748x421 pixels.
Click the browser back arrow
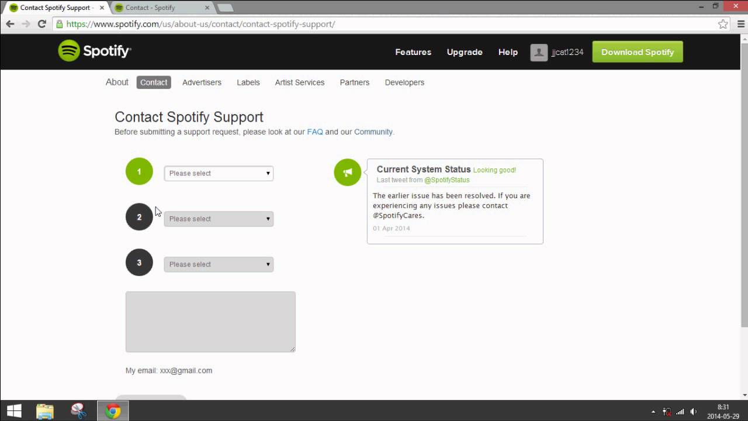[10, 24]
